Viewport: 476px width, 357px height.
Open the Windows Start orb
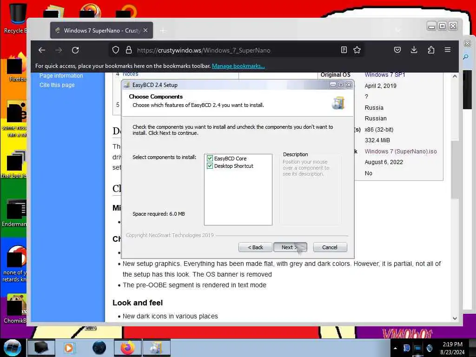coord(13,348)
